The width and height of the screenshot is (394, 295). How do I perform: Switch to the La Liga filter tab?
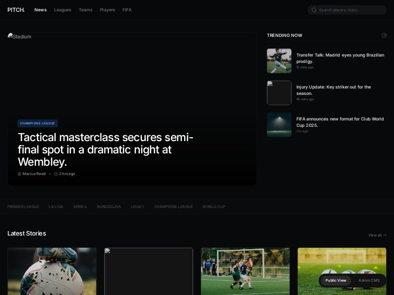pos(56,206)
